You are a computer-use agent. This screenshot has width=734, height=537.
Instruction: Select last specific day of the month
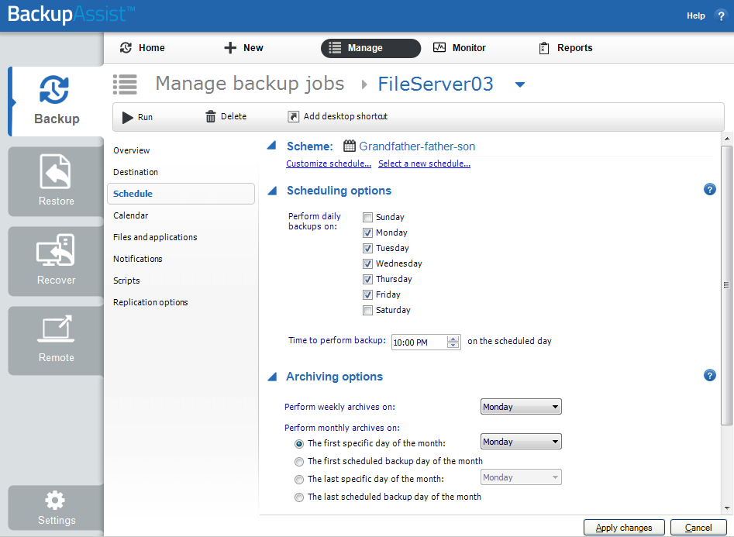click(x=298, y=480)
